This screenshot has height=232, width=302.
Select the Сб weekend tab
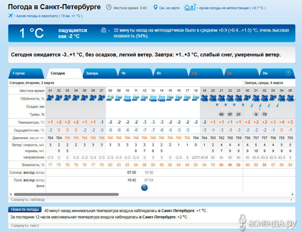(195, 73)
